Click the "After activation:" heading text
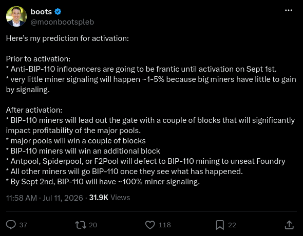This screenshot has height=236, width=303. point(34,110)
